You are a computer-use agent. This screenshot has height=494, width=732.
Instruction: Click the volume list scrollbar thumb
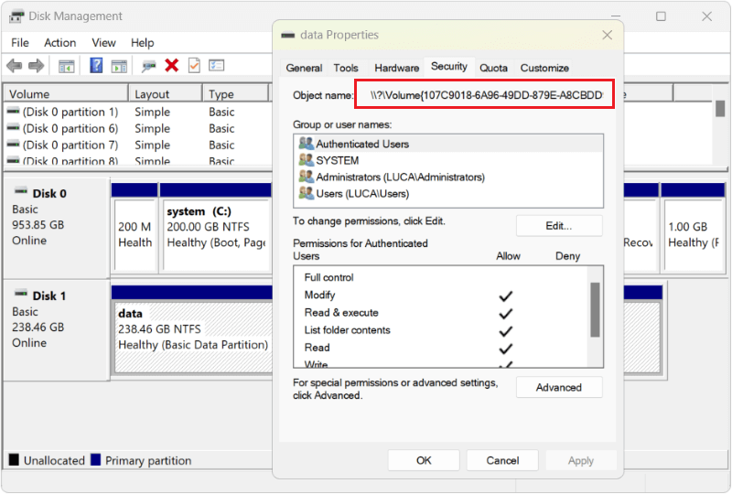[720, 109]
